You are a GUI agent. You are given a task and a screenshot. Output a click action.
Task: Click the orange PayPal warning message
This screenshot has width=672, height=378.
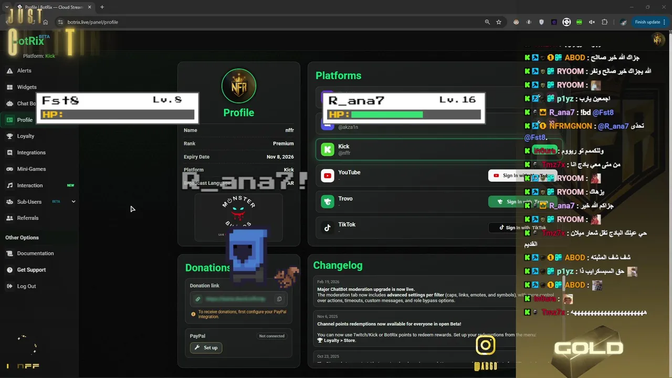pyautogui.click(x=239, y=314)
